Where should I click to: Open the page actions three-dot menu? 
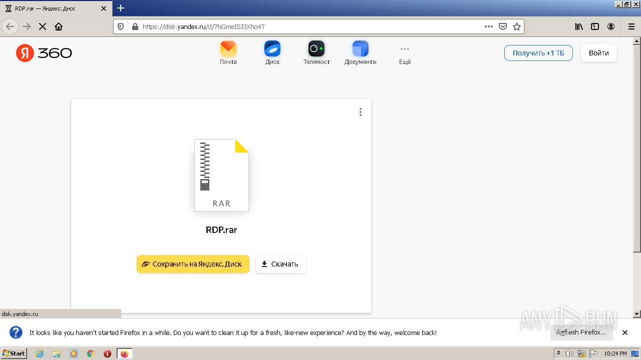point(489,26)
